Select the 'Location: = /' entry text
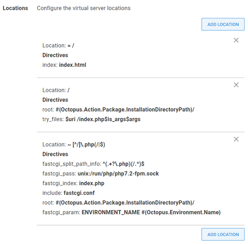Image resolution: width=248 pixels, height=244 pixels. pos(58,45)
